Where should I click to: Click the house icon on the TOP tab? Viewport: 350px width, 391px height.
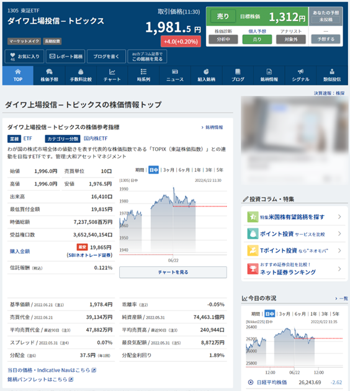(18, 72)
